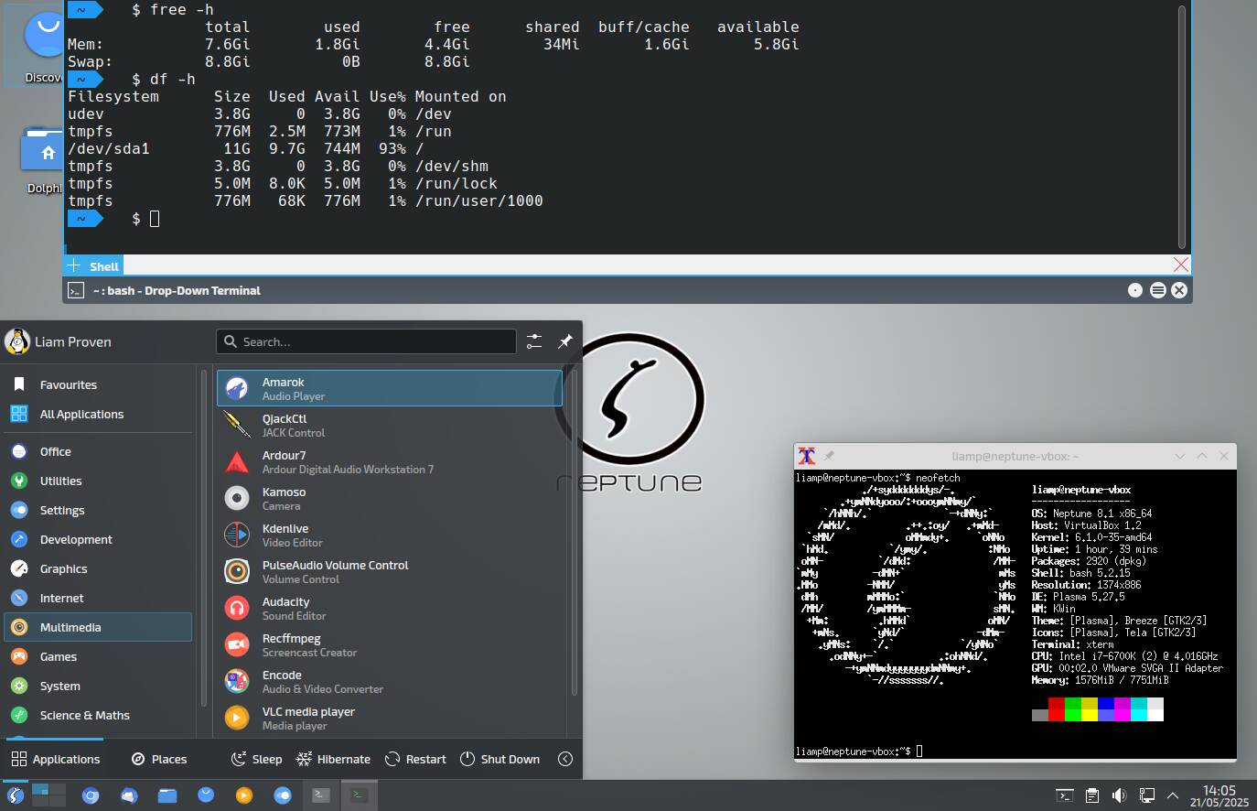Launch Encode audio & video converter
Screen dimensions: 1257x811
coord(389,681)
